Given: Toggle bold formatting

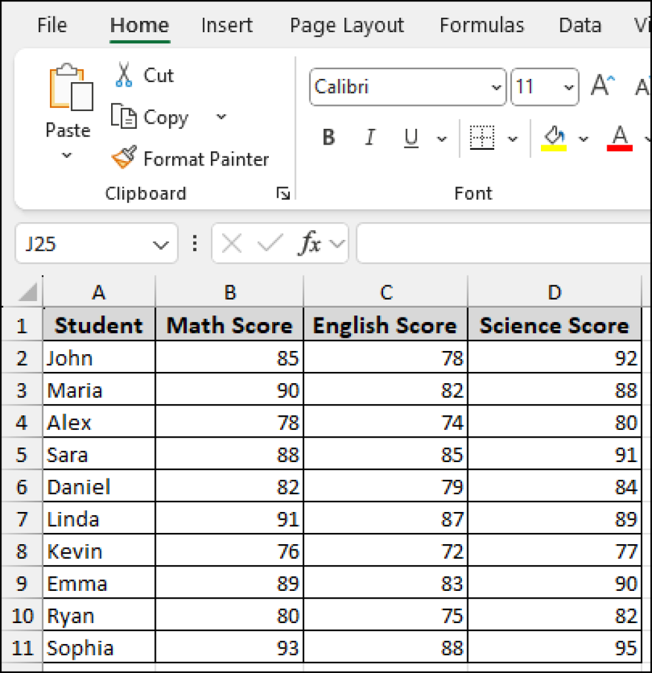Looking at the screenshot, I should click(327, 137).
